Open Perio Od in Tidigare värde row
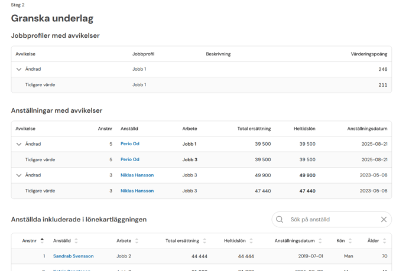The width and height of the screenshot is (396, 271). click(x=130, y=159)
